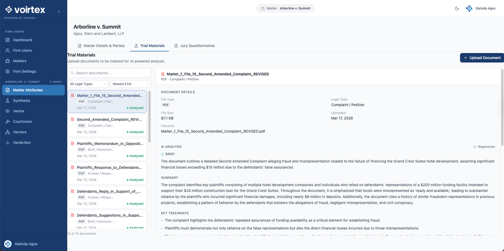Open Newest First sort dropdown
504x251 pixels.
(x=130, y=84)
